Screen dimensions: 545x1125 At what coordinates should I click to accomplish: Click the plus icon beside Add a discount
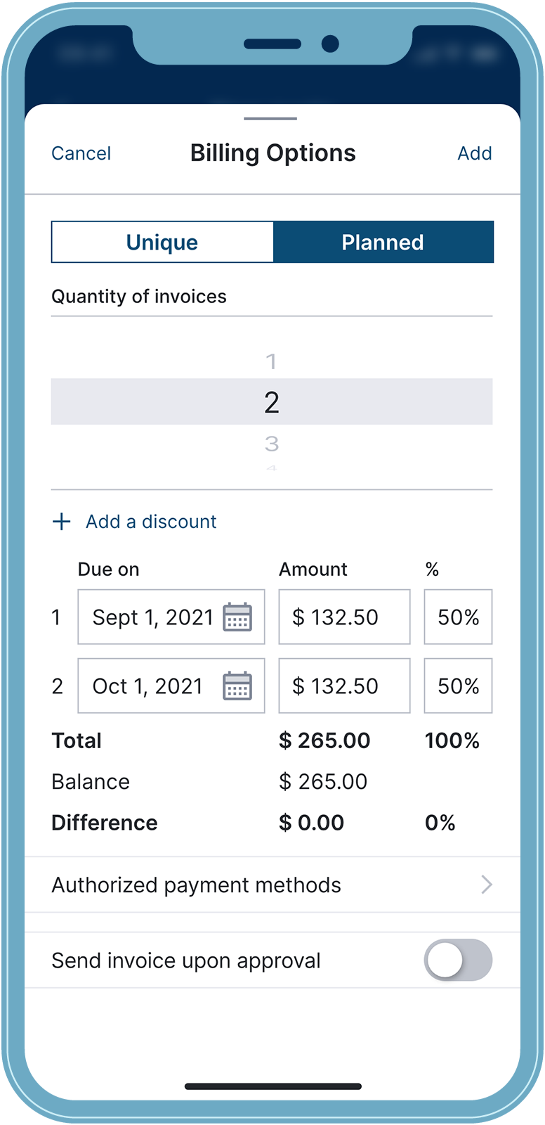[62, 522]
